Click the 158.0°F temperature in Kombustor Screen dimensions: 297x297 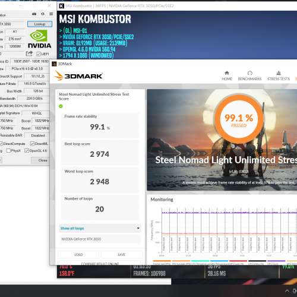point(67,274)
